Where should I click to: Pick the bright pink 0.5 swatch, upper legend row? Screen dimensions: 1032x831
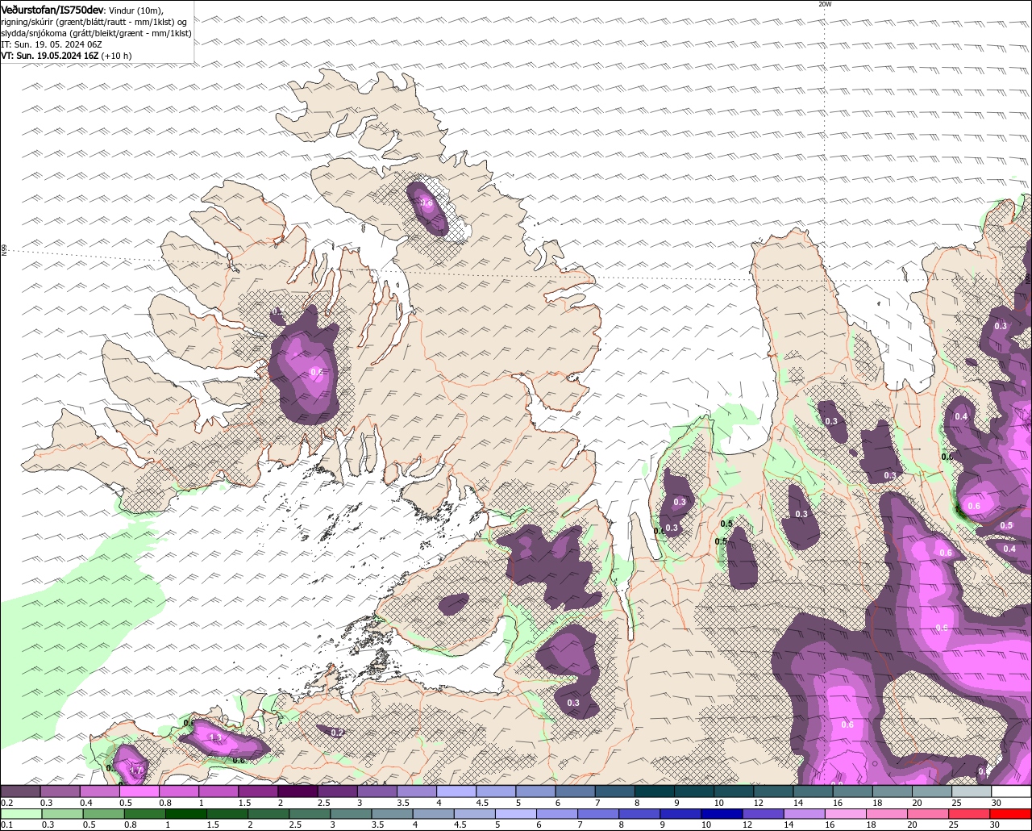(139, 791)
